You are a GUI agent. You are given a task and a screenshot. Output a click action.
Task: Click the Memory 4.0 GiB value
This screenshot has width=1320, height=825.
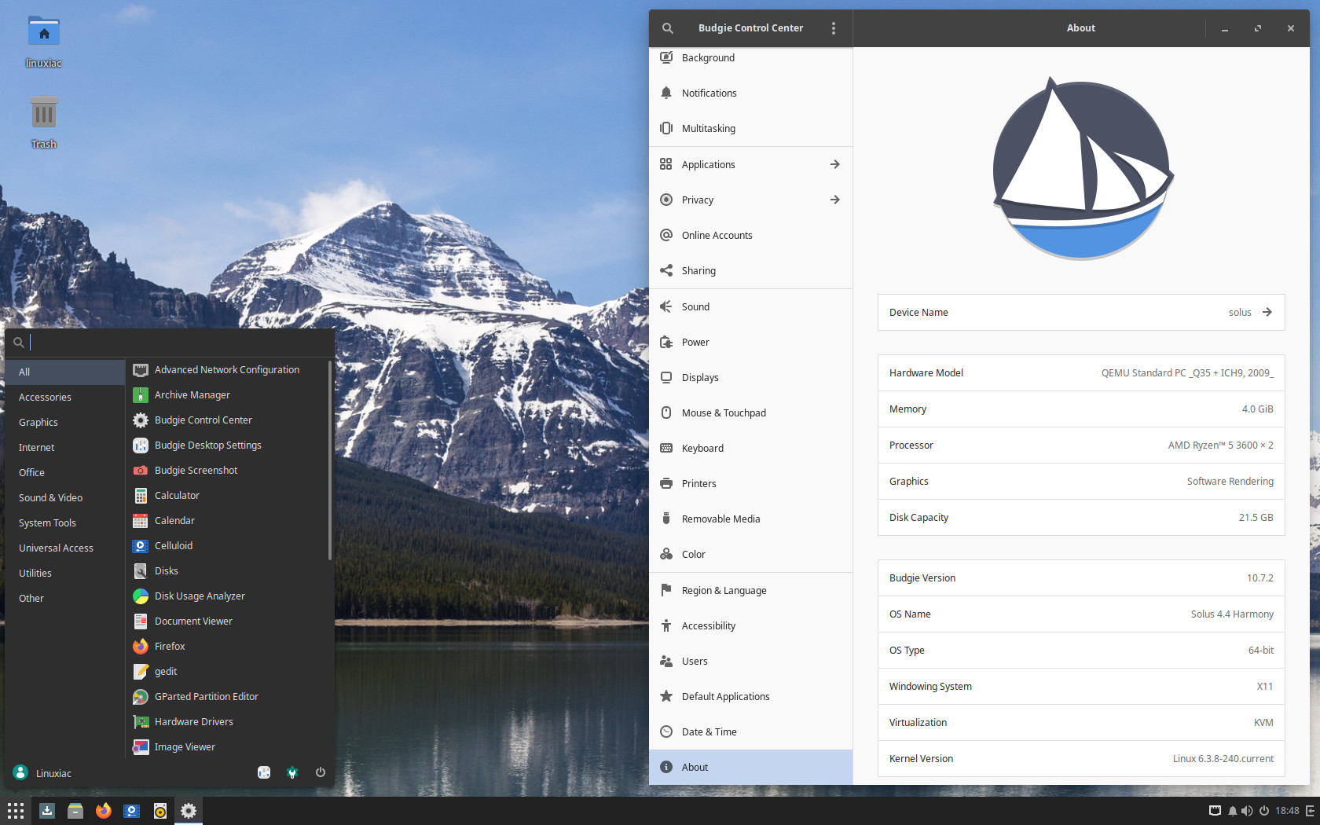tap(1257, 409)
